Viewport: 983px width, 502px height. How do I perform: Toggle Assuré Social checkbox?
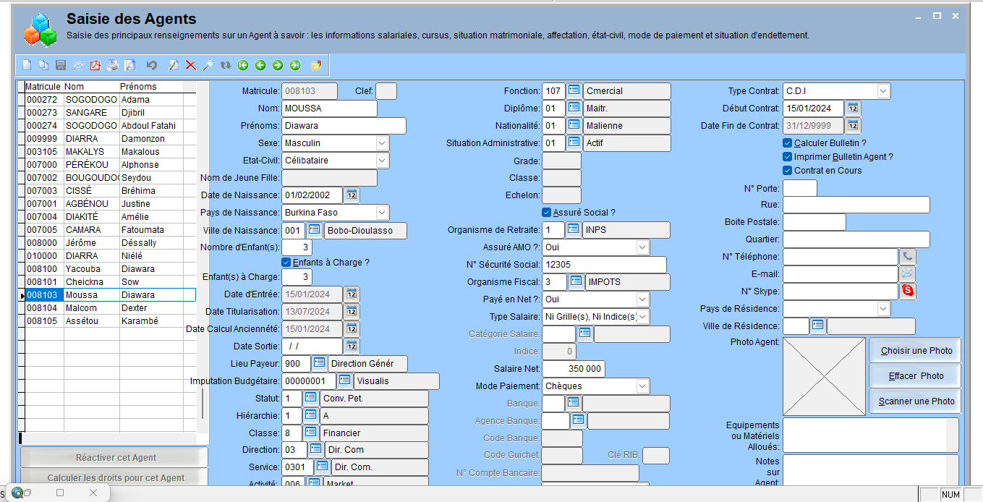tap(547, 213)
